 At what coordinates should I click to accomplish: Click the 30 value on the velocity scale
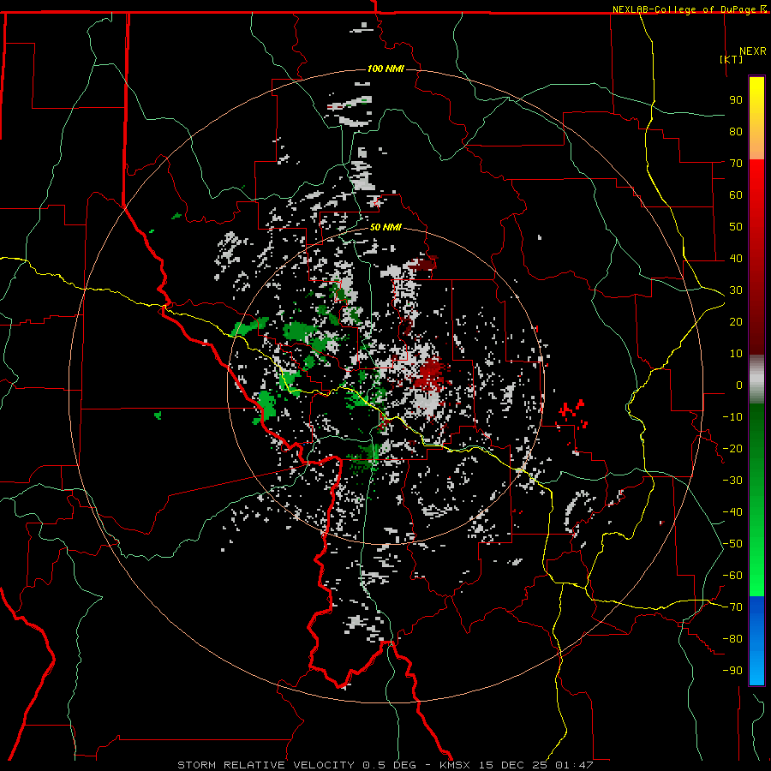coord(736,290)
